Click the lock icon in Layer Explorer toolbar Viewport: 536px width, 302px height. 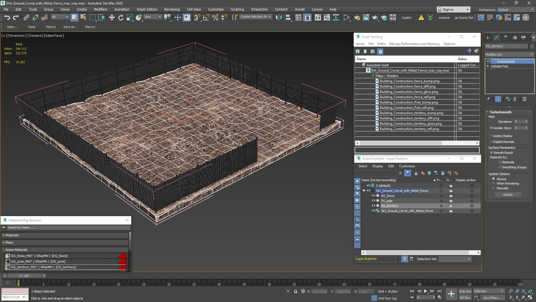[416, 173]
